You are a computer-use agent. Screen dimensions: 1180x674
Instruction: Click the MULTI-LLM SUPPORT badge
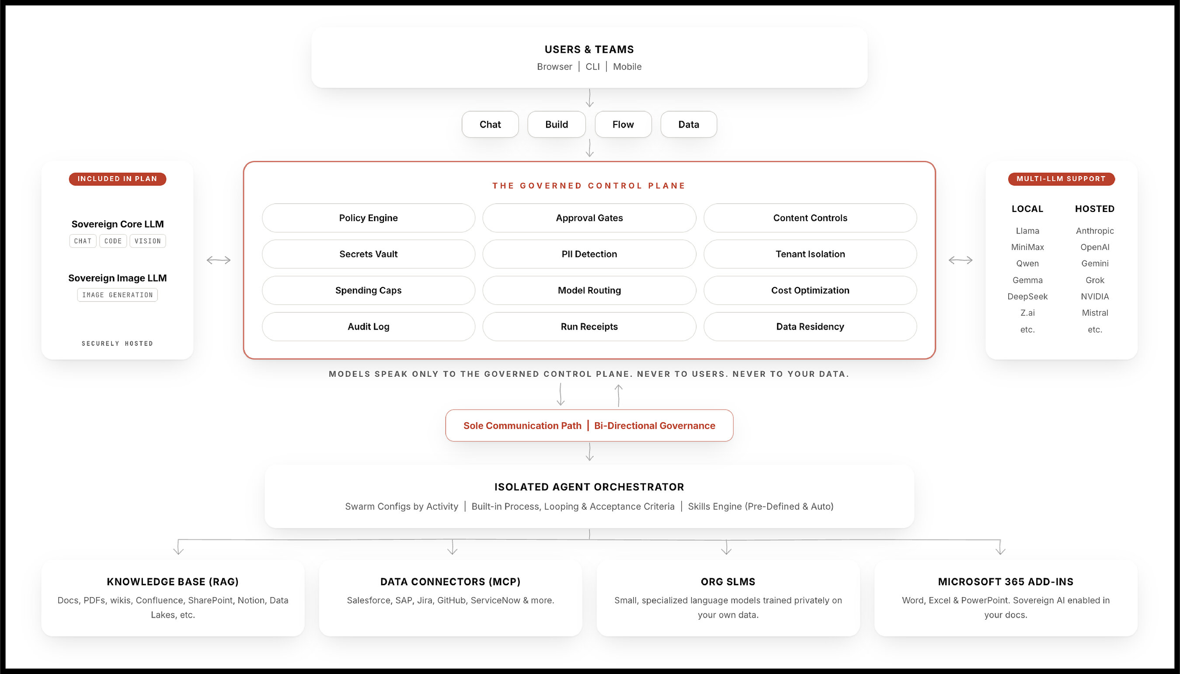1061,179
